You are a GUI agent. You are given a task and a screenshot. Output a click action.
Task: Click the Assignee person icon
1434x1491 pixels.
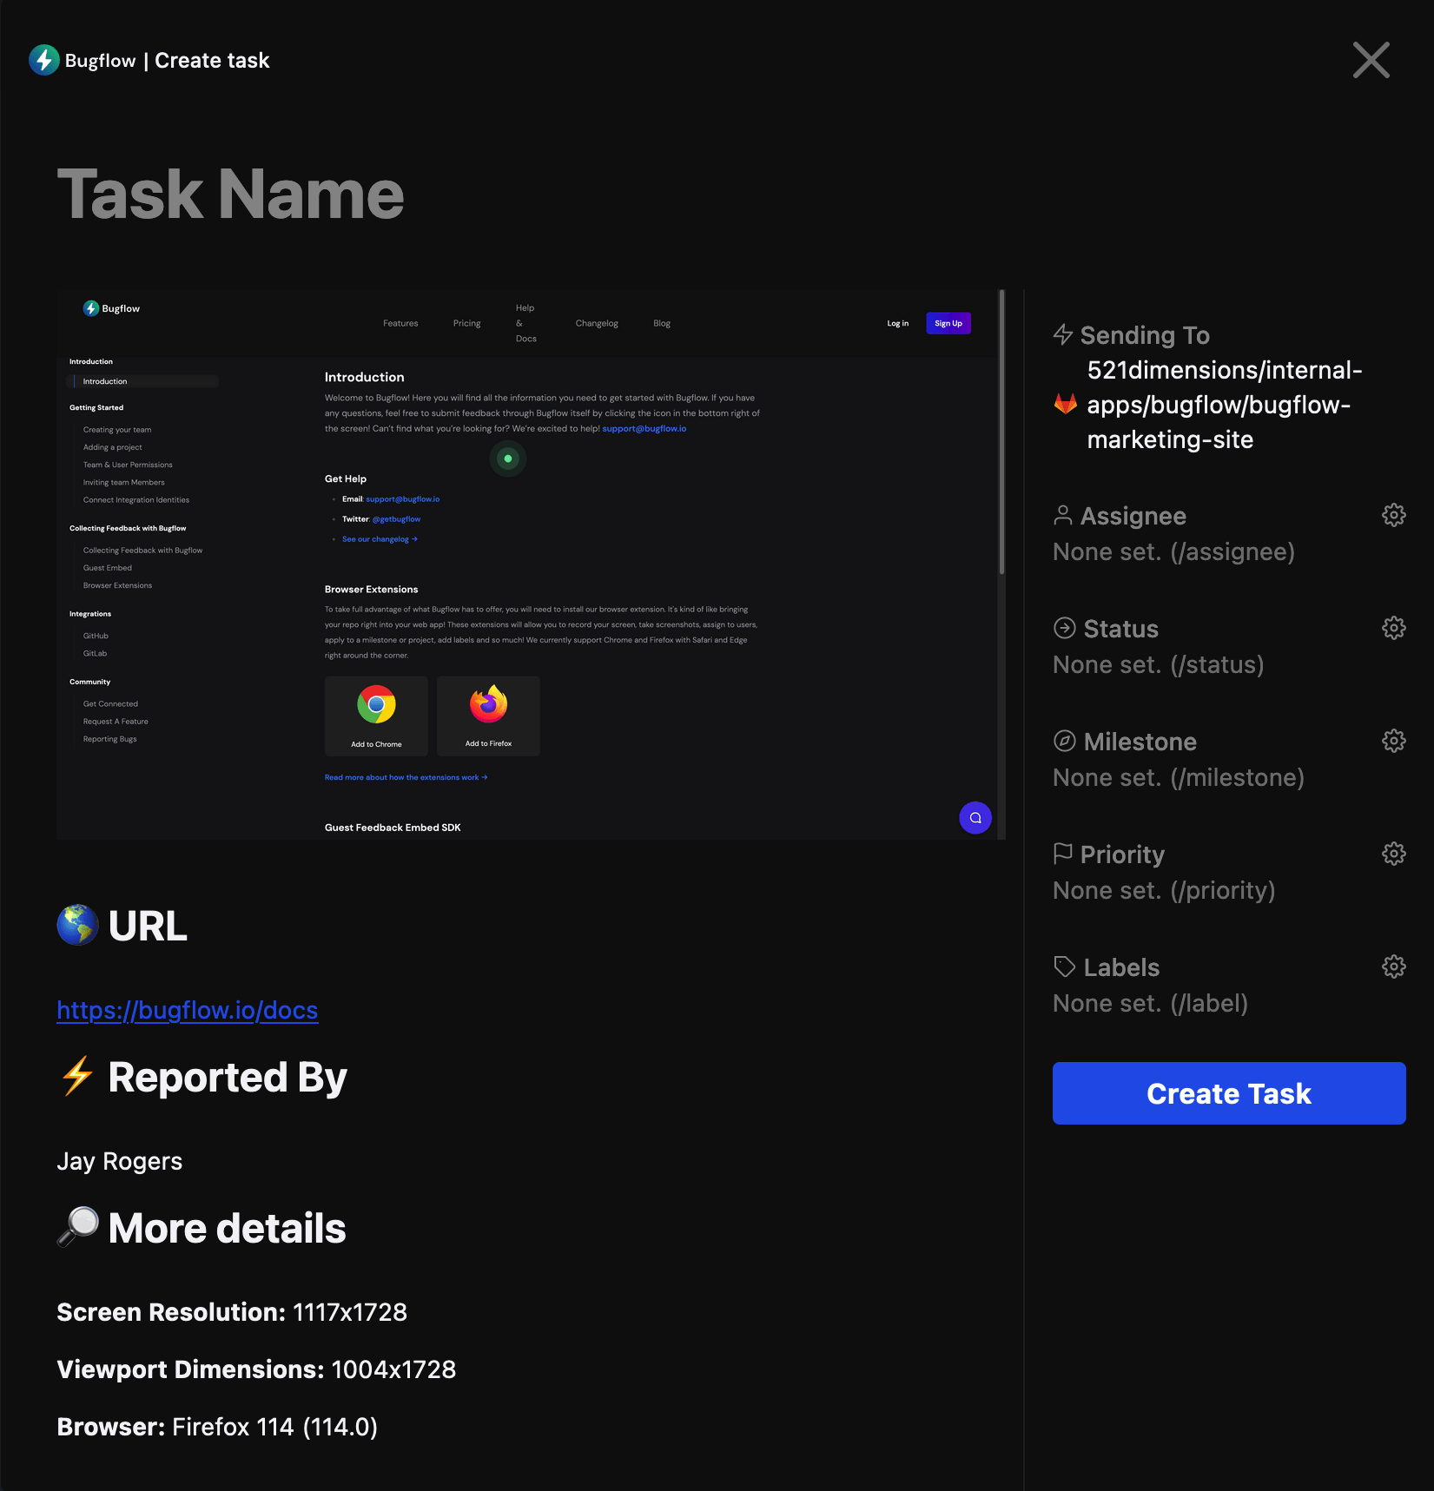[1063, 515]
